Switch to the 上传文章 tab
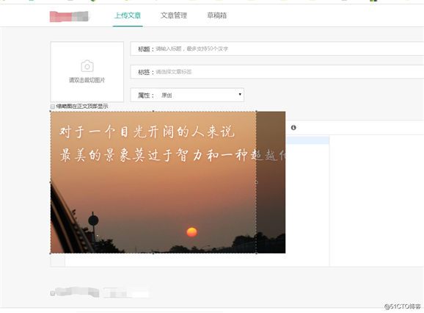 pyautogui.click(x=128, y=15)
